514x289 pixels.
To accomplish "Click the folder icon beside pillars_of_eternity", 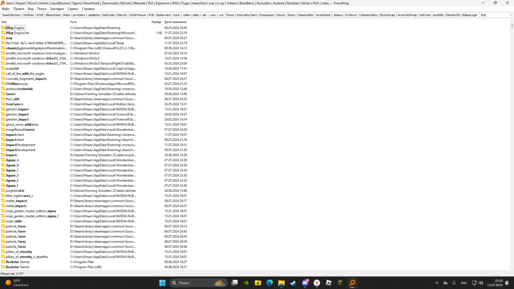I will [3, 251].
